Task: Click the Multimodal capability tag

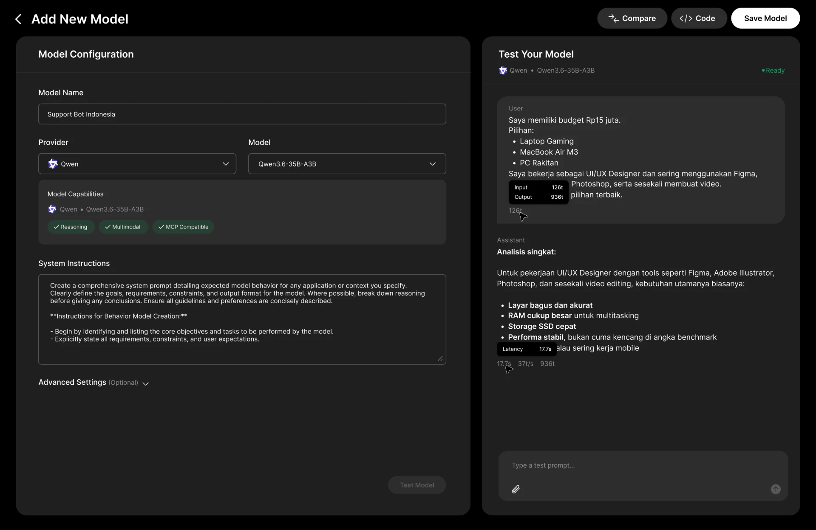Action: [123, 227]
